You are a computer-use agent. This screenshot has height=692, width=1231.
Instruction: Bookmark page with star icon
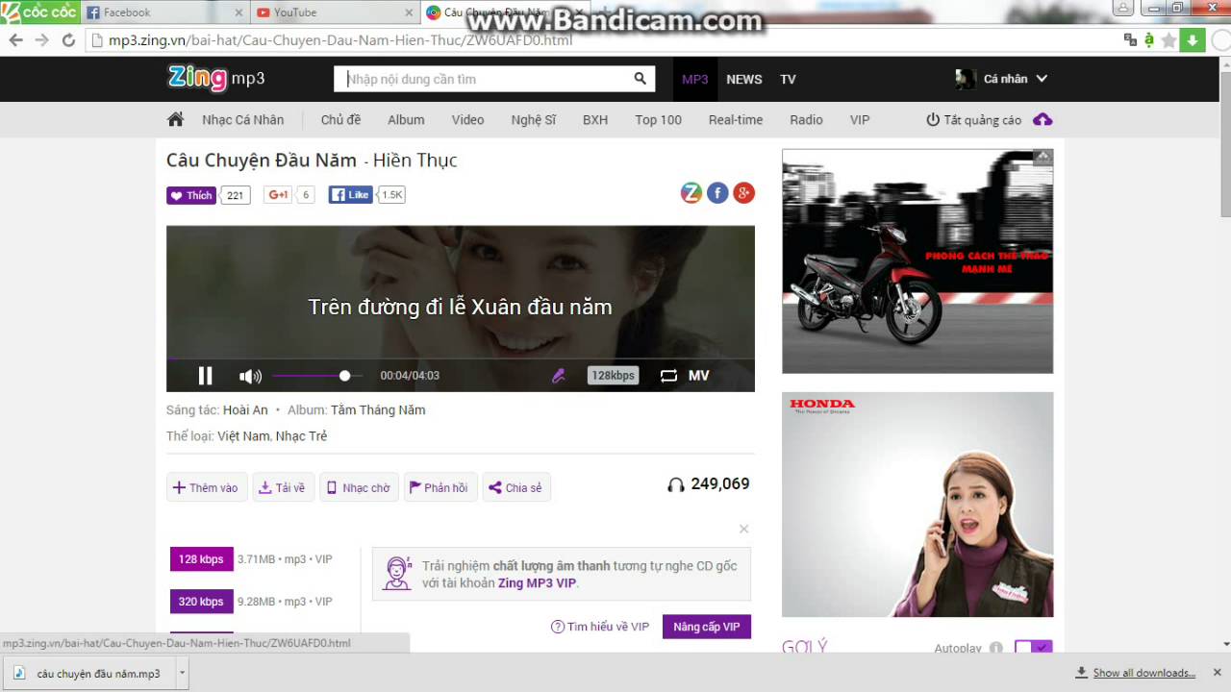(1168, 40)
